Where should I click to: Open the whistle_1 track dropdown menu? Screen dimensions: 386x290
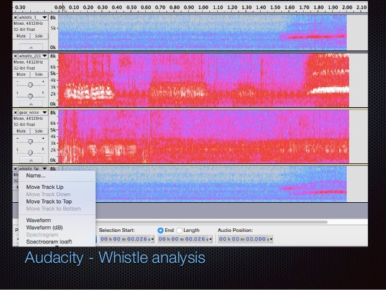click(x=45, y=18)
